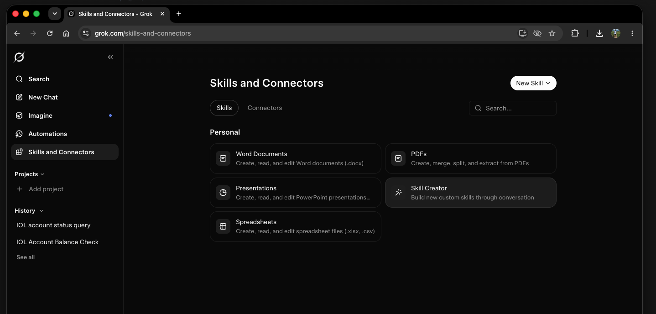Open Automations from the sidebar

pos(65,134)
